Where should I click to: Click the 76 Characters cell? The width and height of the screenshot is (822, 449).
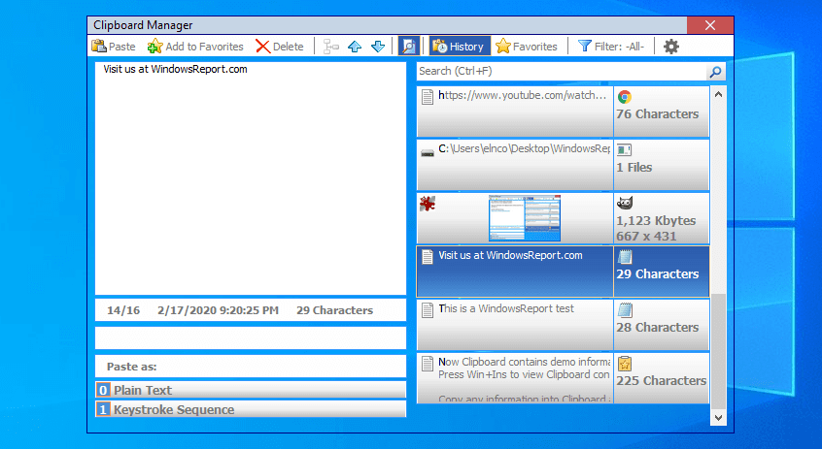coord(661,112)
